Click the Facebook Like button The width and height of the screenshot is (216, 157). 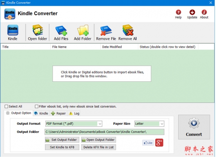(x=148, y=143)
